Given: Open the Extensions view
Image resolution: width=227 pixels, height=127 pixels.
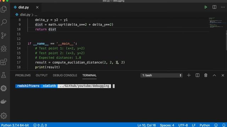Looking at the screenshot, I should 4,62.
